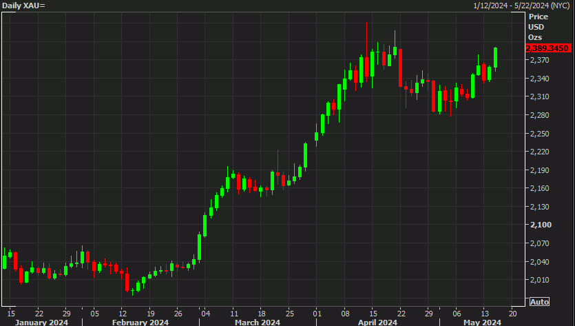Click the 2,100 price axis label

[x=541, y=225]
